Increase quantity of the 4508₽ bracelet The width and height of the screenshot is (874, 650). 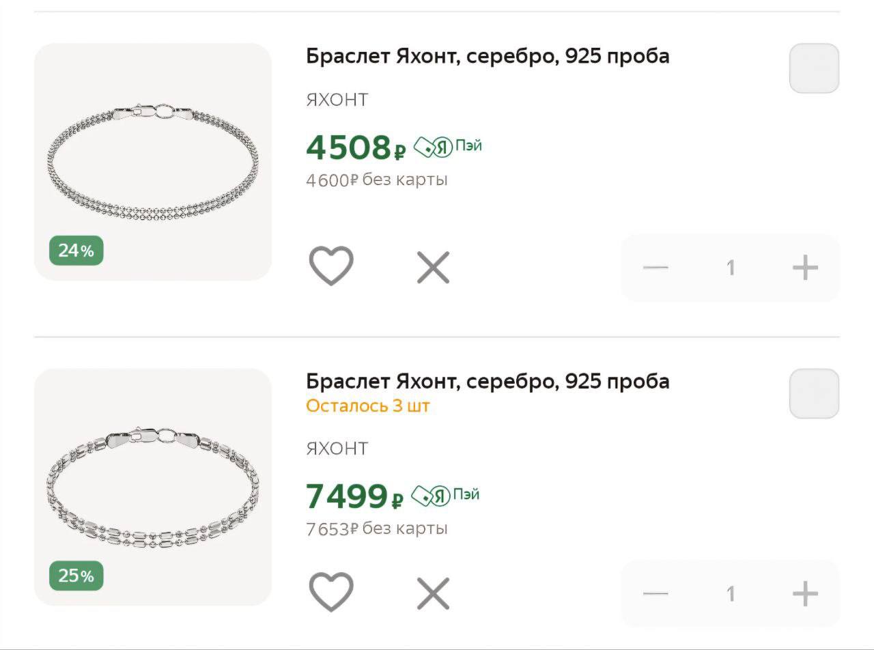click(806, 267)
